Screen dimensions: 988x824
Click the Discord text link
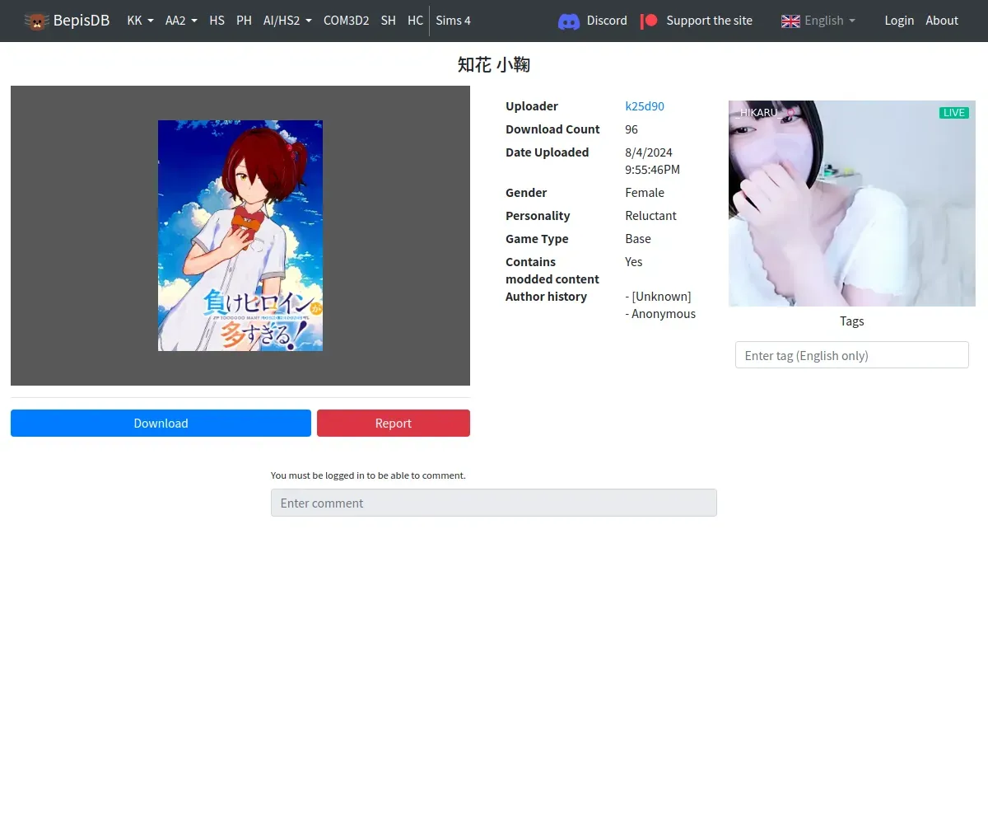(607, 21)
